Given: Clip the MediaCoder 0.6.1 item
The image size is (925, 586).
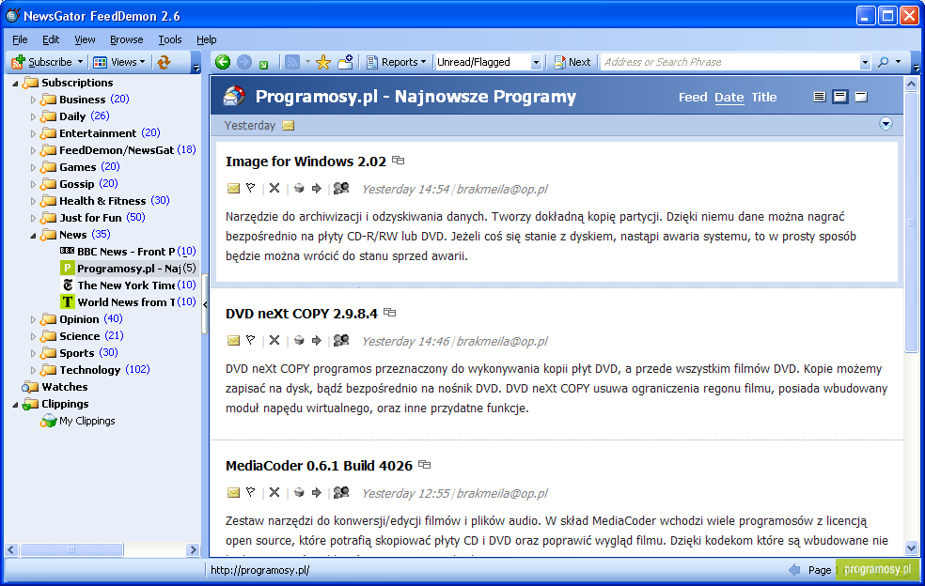Looking at the screenshot, I should pyautogui.click(x=299, y=492).
